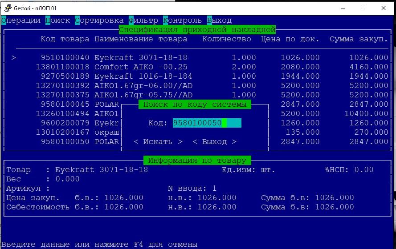The width and height of the screenshot is (396, 249).
Task: Click the Вес value 0.000
Action: pyautogui.click(x=67, y=179)
